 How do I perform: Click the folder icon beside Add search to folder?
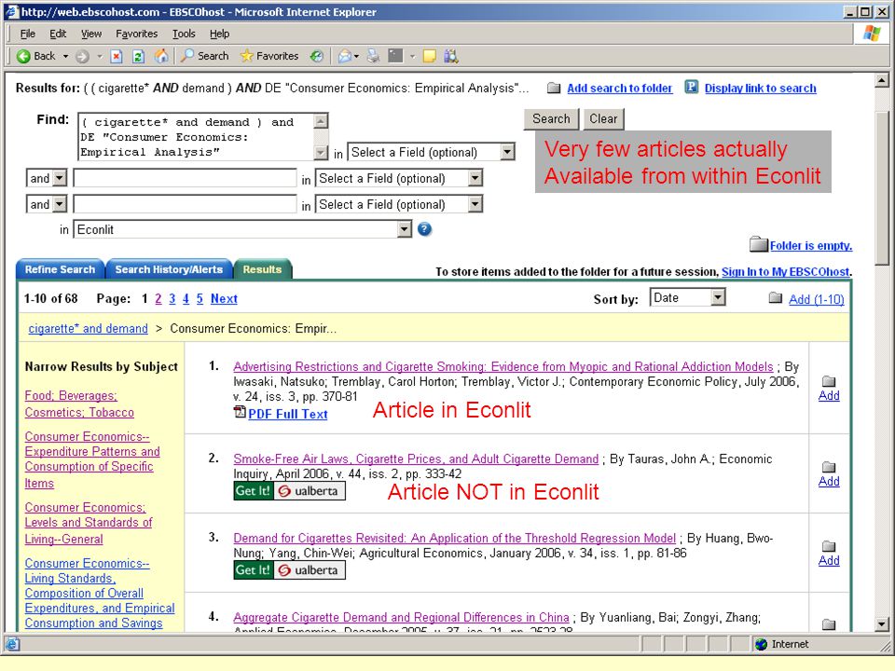pos(554,88)
